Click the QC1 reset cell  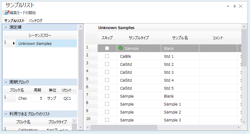coord(69,98)
